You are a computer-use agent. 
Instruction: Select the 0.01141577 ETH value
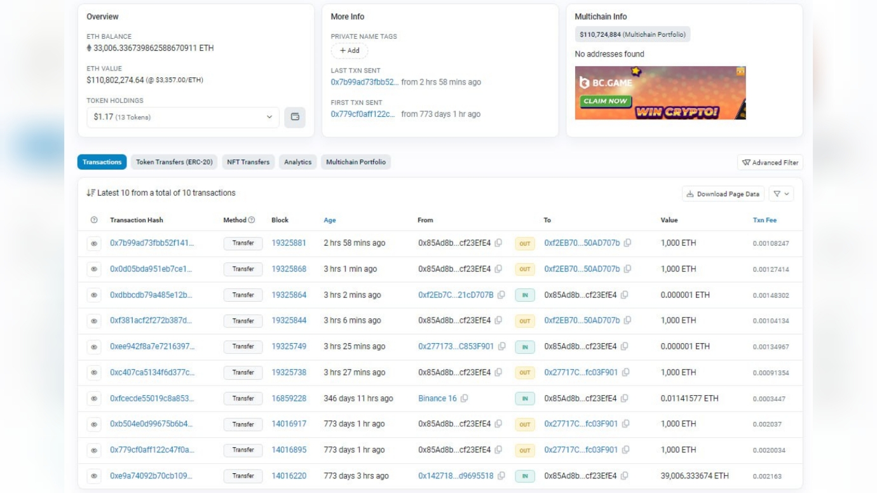pos(690,398)
